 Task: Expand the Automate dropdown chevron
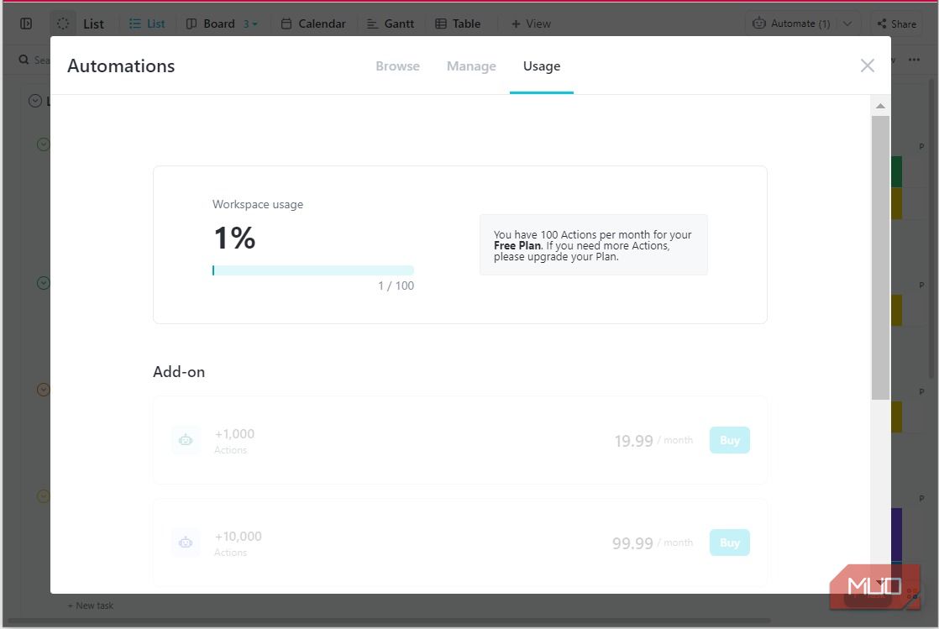pyautogui.click(x=847, y=24)
